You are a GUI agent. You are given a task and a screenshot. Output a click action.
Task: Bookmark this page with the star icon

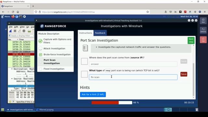148,12
